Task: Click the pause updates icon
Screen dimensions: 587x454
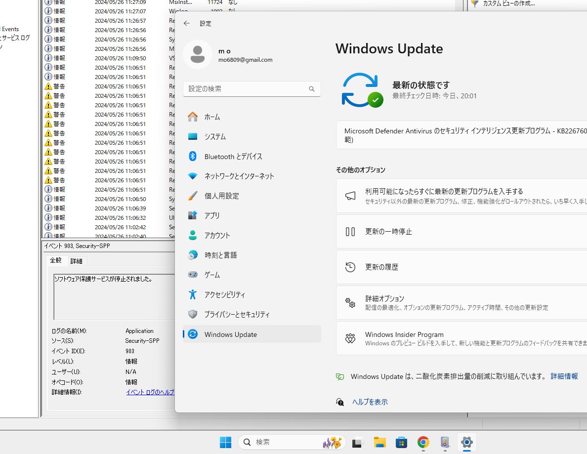Action: point(350,232)
